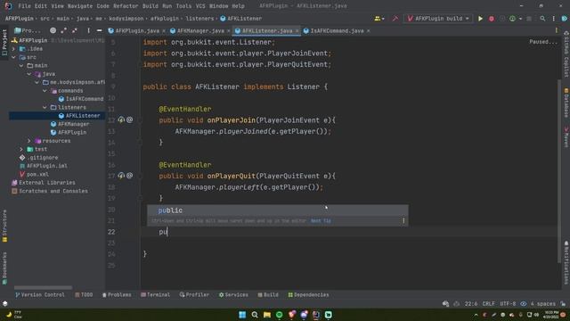Open the Structure side panel
The image size is (570, 321).
tap(4, 226)
